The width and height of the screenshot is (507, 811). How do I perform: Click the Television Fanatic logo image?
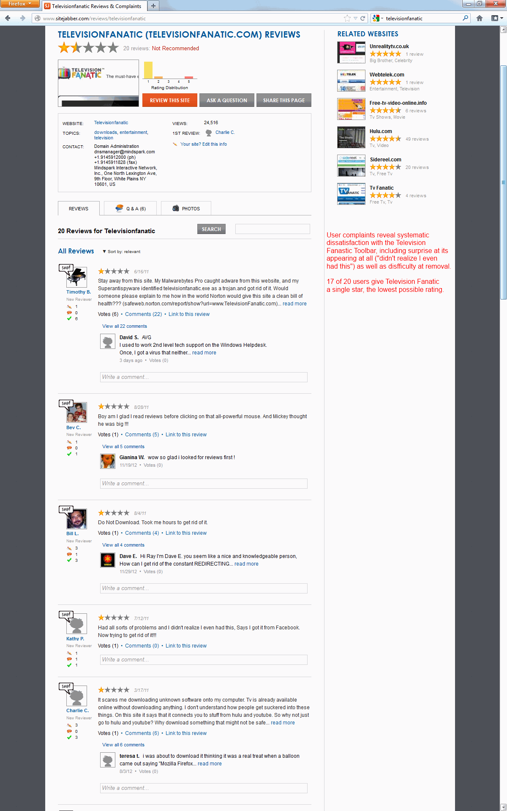pos(98,83)
